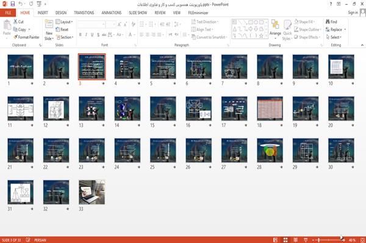Customize Quick Access Toolbar dropdown
This screenshot has height=243, width=366.
coord(45,4)
